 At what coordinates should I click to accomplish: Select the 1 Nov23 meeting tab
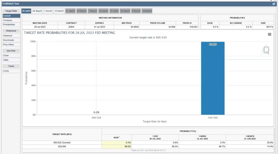48,11
